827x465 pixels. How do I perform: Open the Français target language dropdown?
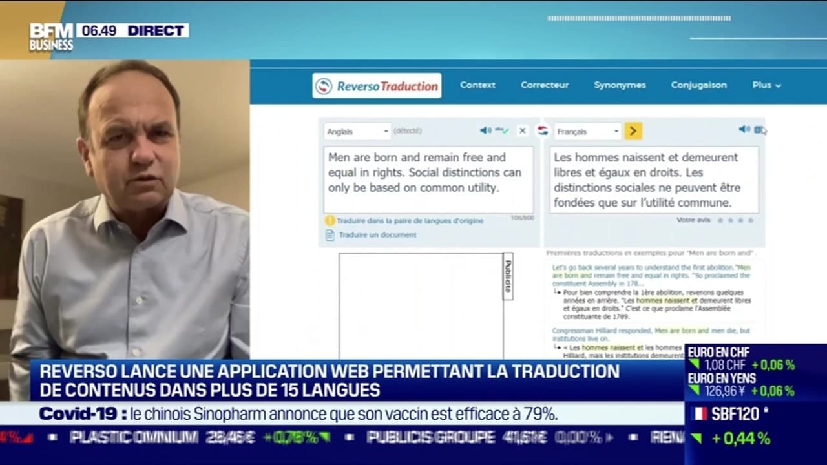[x=587, y=131]
